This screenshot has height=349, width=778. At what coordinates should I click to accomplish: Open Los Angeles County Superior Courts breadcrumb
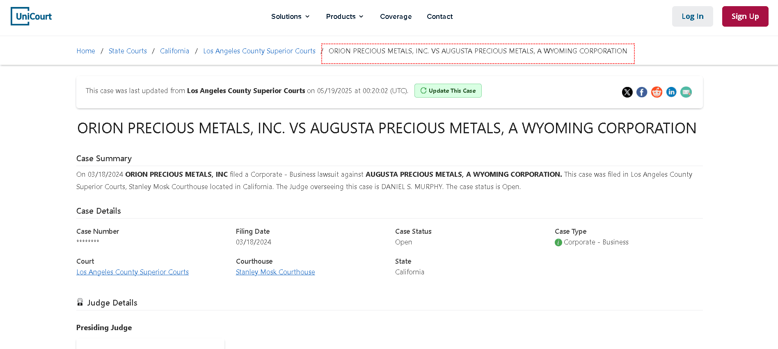[x=259, y=51]
